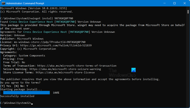
Task: Minimize the Command Prompt window
Action: click(162, 3)
